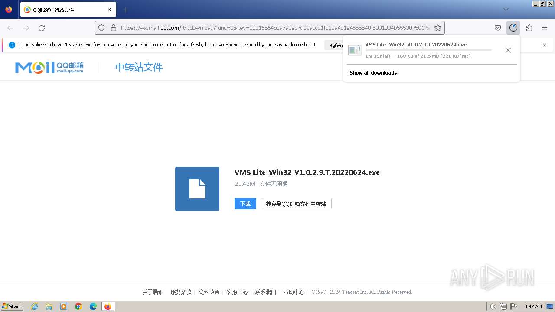Click the VMS Lite file name title
The image size is (555, 312).
pyautogui.click(x=307, y=172)
